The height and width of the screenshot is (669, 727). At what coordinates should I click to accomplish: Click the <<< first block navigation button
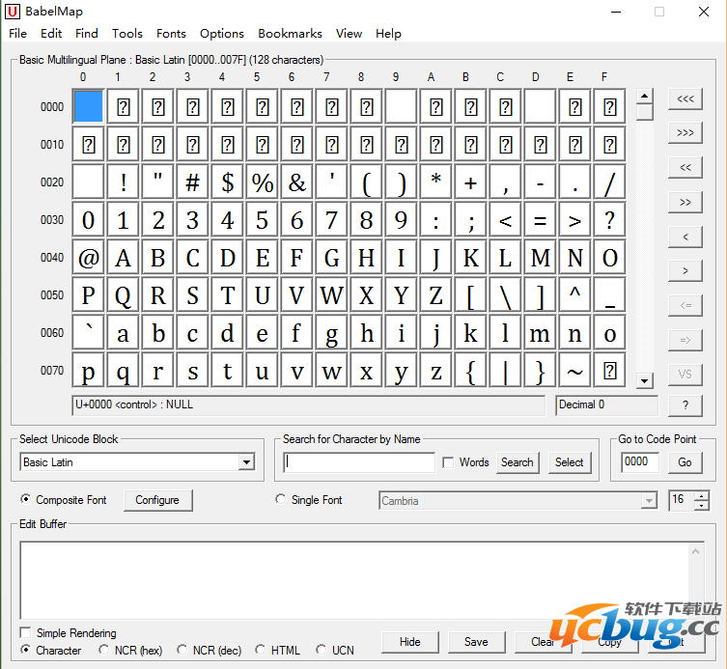(x=685, y=98)
